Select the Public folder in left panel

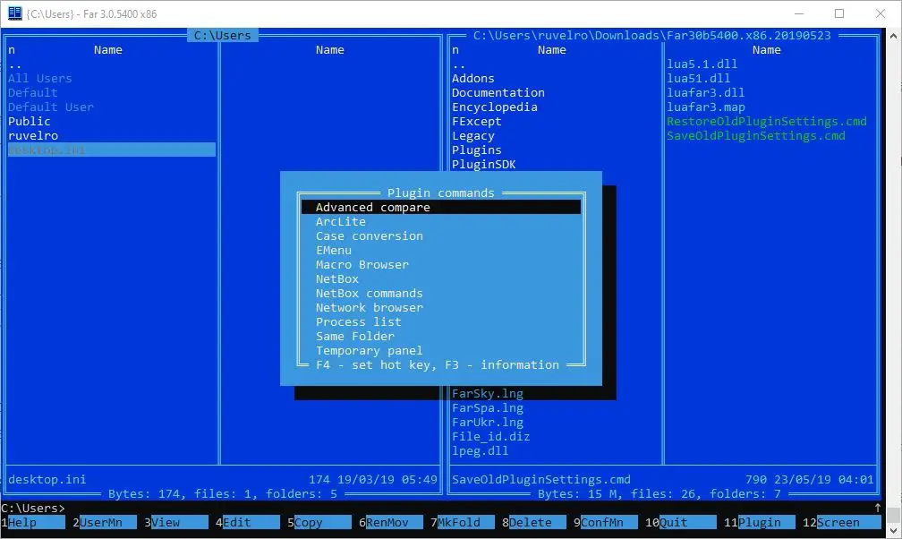[x=30, y=122]
